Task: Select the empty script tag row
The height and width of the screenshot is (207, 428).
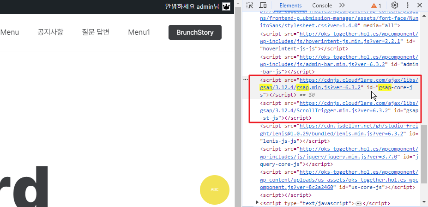Action: (285, 195)
